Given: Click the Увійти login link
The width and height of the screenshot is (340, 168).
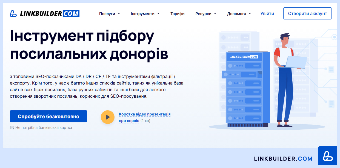Looking at the screenshot, I should click(267, 13).
